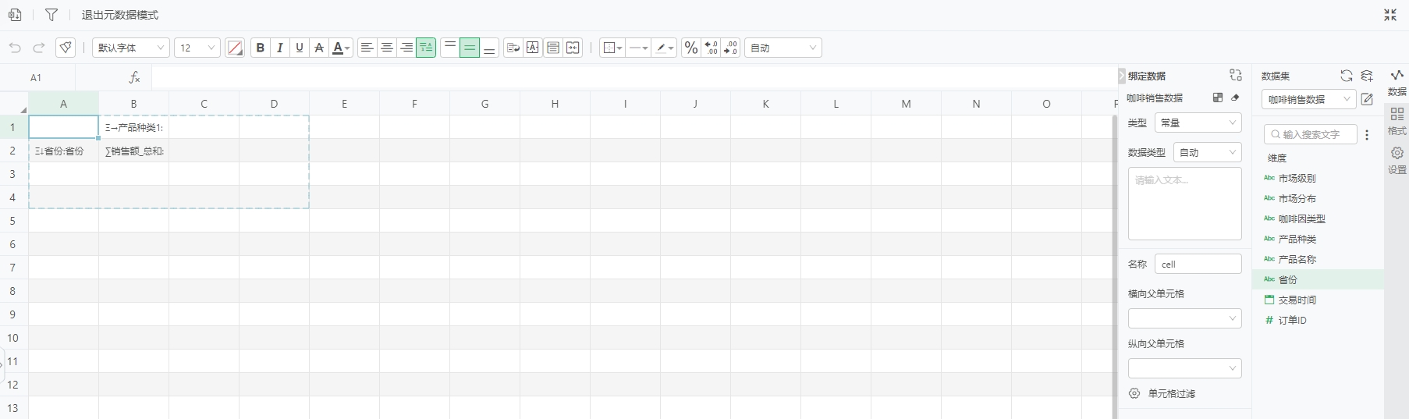The width and height of the screenshot is (1409, 419).
Task: Click the filter funnel icon
Action: [51, 15]
